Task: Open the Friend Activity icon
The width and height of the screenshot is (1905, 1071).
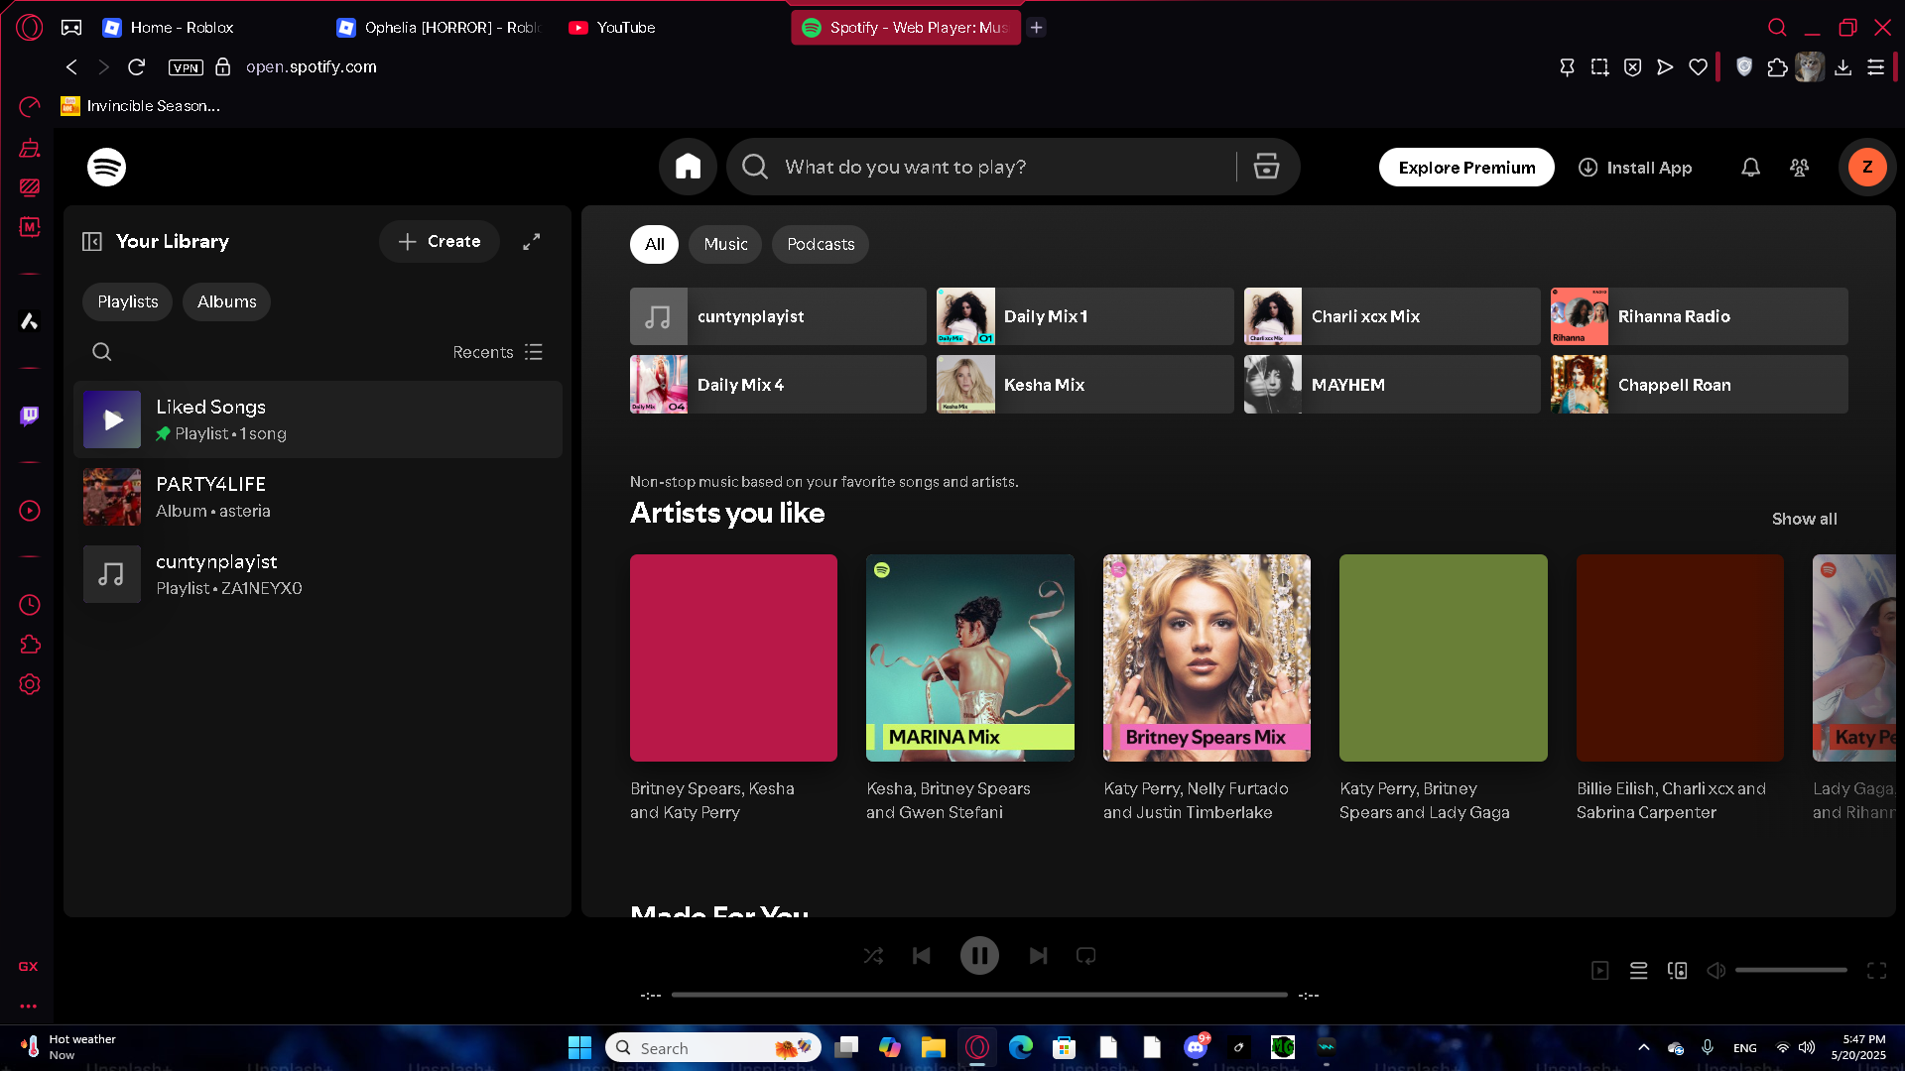Action: 1799,168
